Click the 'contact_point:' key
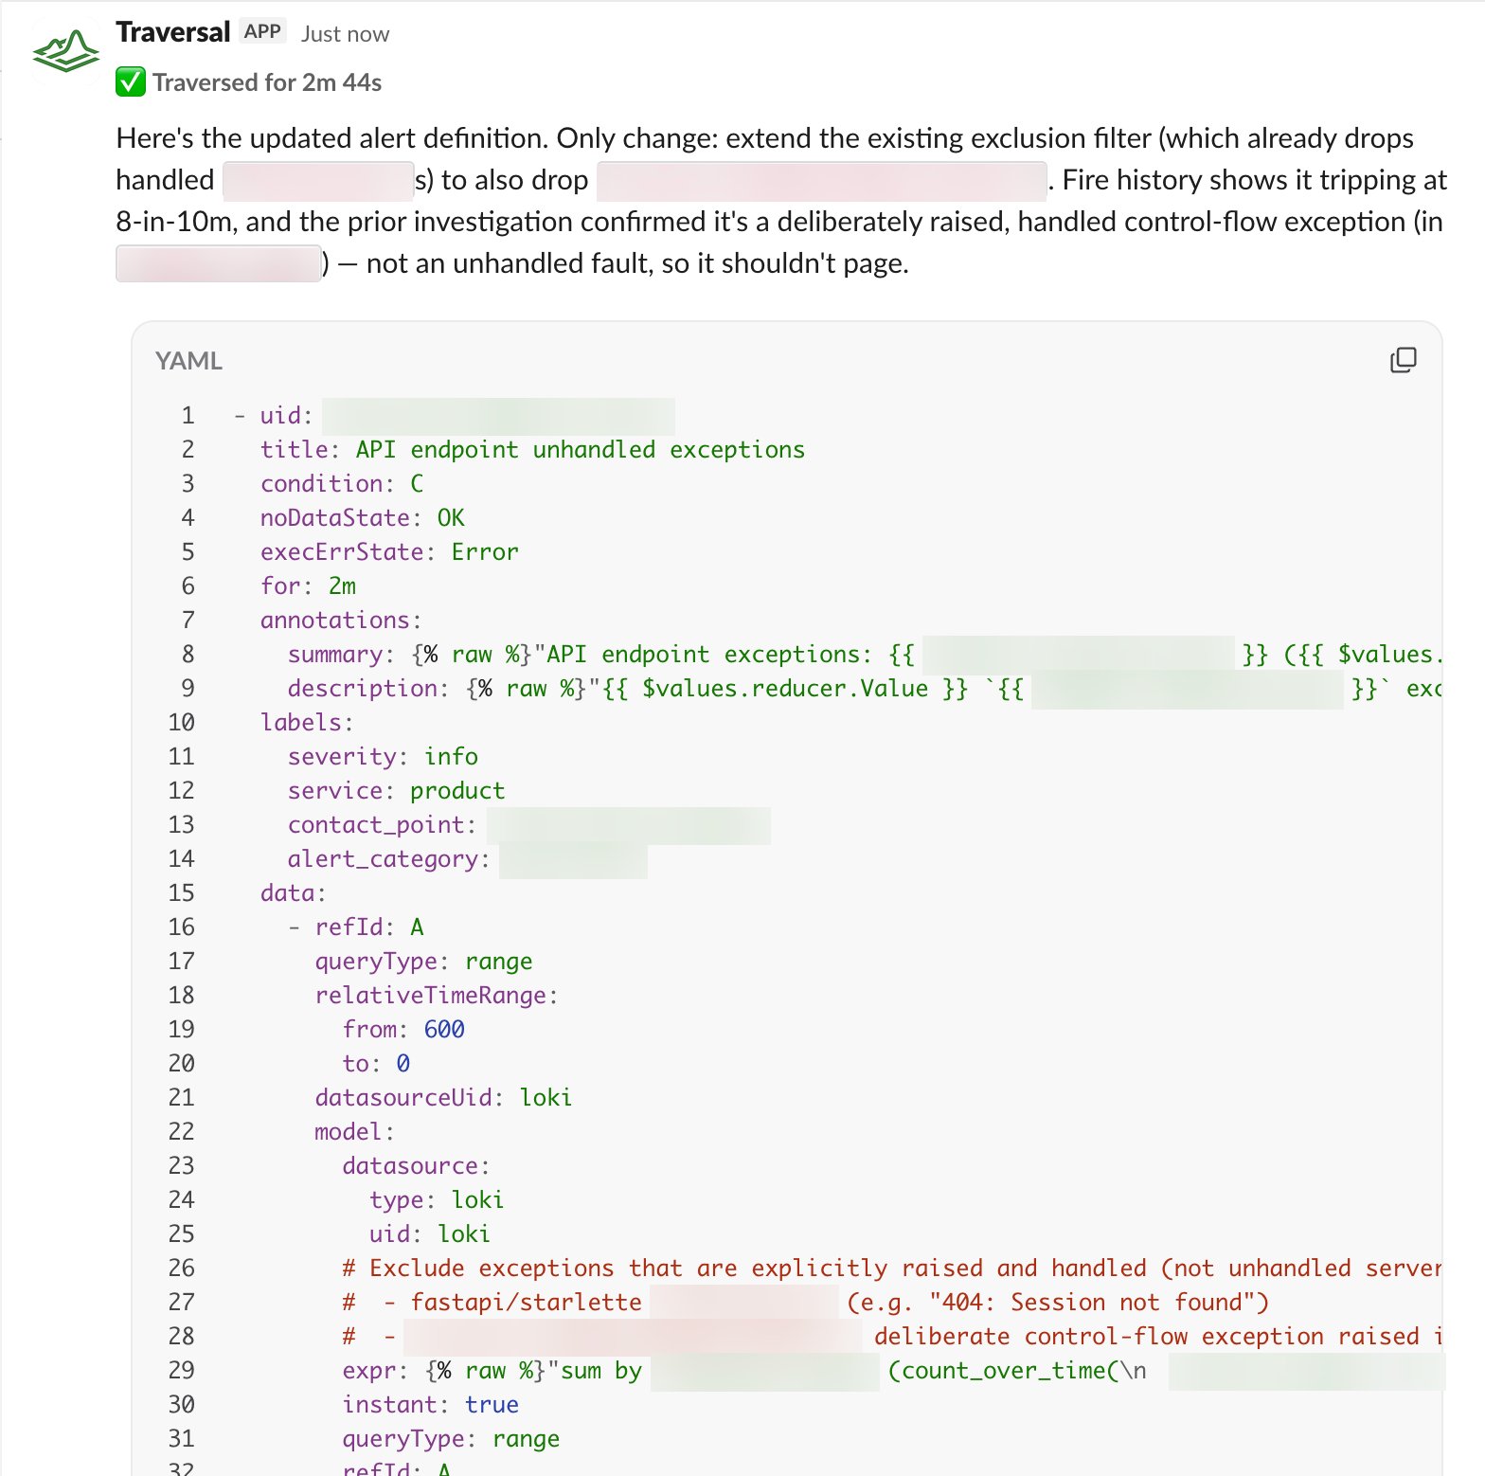1485x1476 pixels. [x=382, y=824]
